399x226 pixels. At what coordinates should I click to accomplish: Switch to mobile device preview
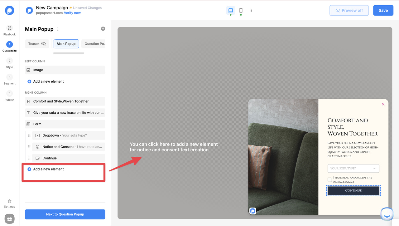[241, 10]
